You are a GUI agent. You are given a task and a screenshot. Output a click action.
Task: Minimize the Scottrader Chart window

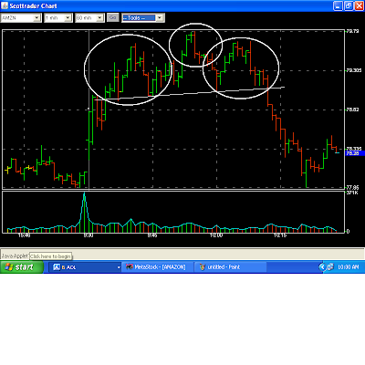[x=338, y=5]
